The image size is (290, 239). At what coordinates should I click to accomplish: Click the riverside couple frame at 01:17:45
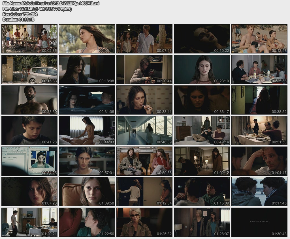coord(259,191)
